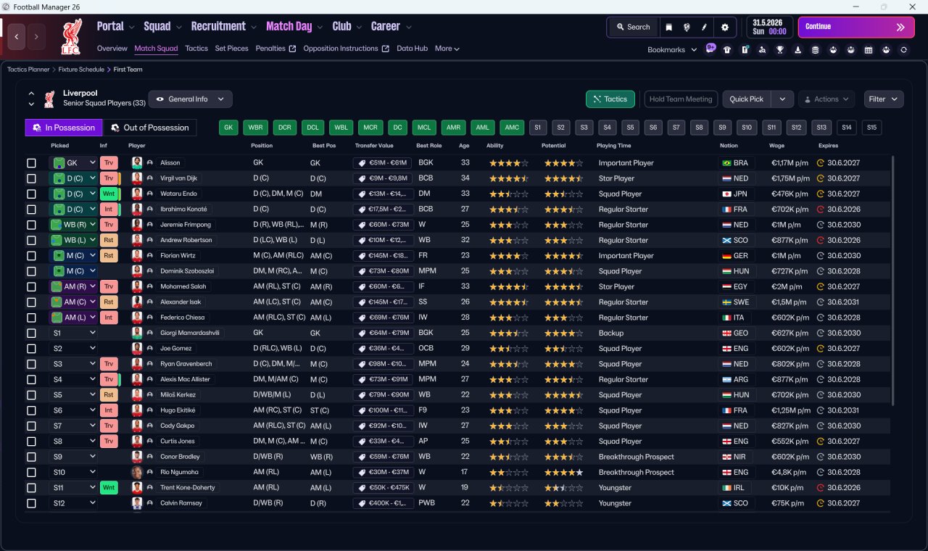Screen dimensions: 928x551
Task: Click the coin stack finances icon
Action: (816, 50)
